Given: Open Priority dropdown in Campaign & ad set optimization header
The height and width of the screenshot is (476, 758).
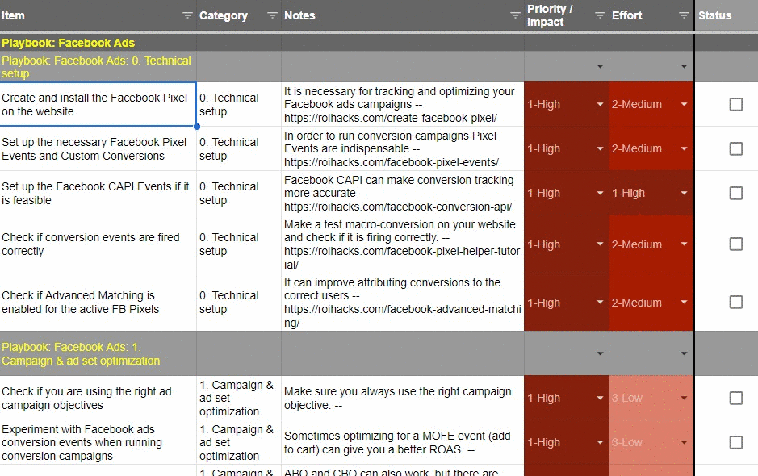Looking at the screenshot, I should point(600,353).
